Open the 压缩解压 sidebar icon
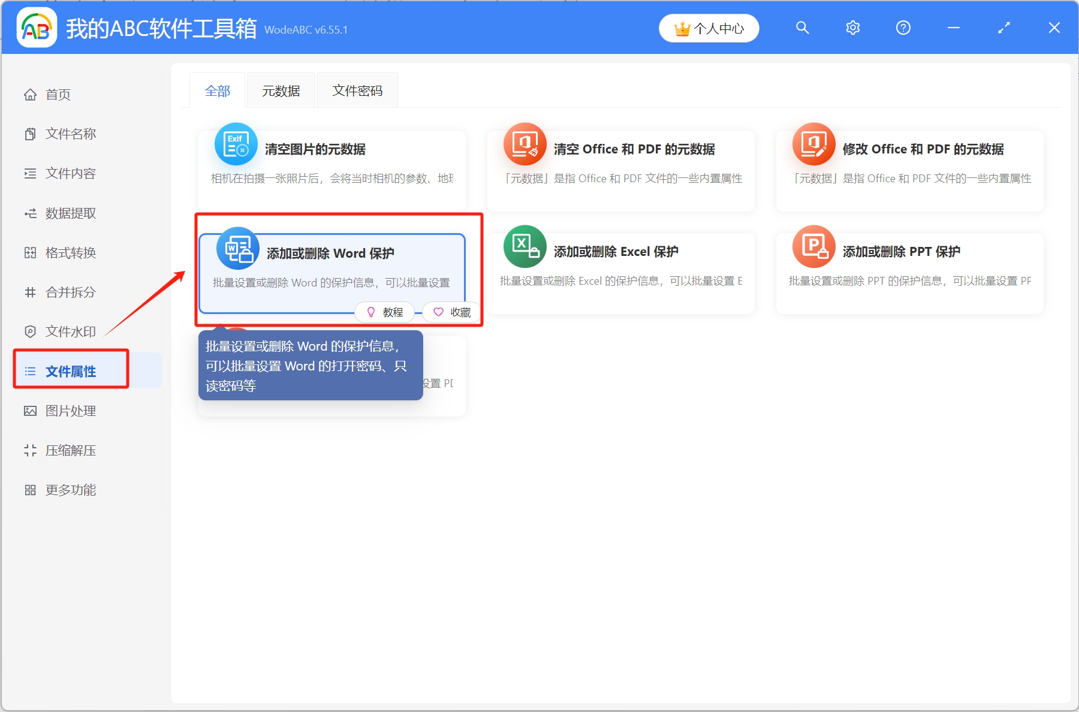 tap(31, 450)
